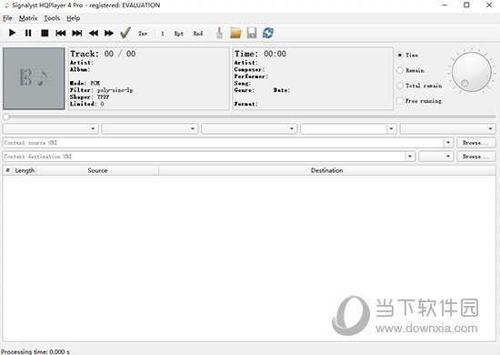500x355 pixels.
Task: Toggle the Inv phase inversion button
Action: pyautogui.click(x=143, y=33)
